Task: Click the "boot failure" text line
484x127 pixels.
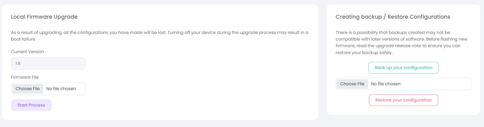Action: [x=23, y=39]
